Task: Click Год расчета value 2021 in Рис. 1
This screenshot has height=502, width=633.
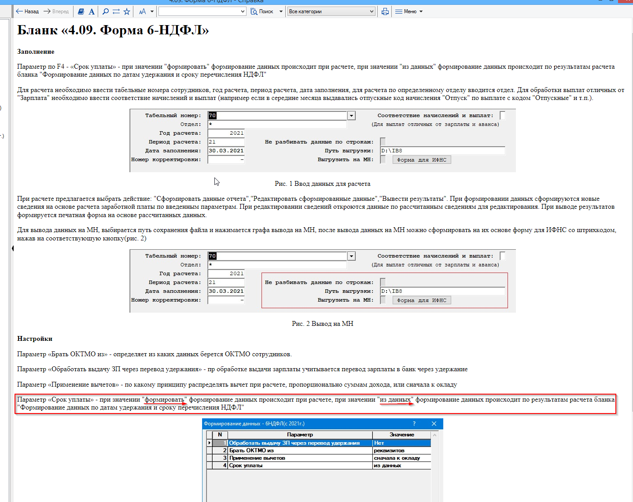Action: (226, 133)
